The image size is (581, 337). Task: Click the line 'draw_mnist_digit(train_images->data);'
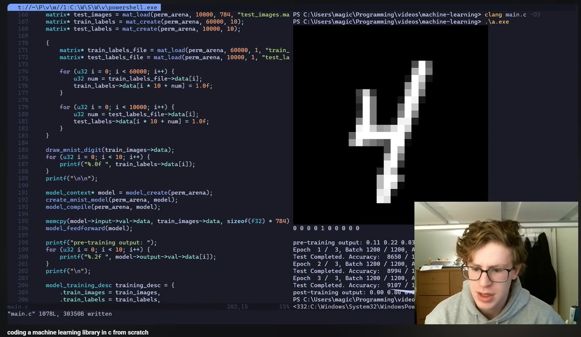click(x=110, y=150)
